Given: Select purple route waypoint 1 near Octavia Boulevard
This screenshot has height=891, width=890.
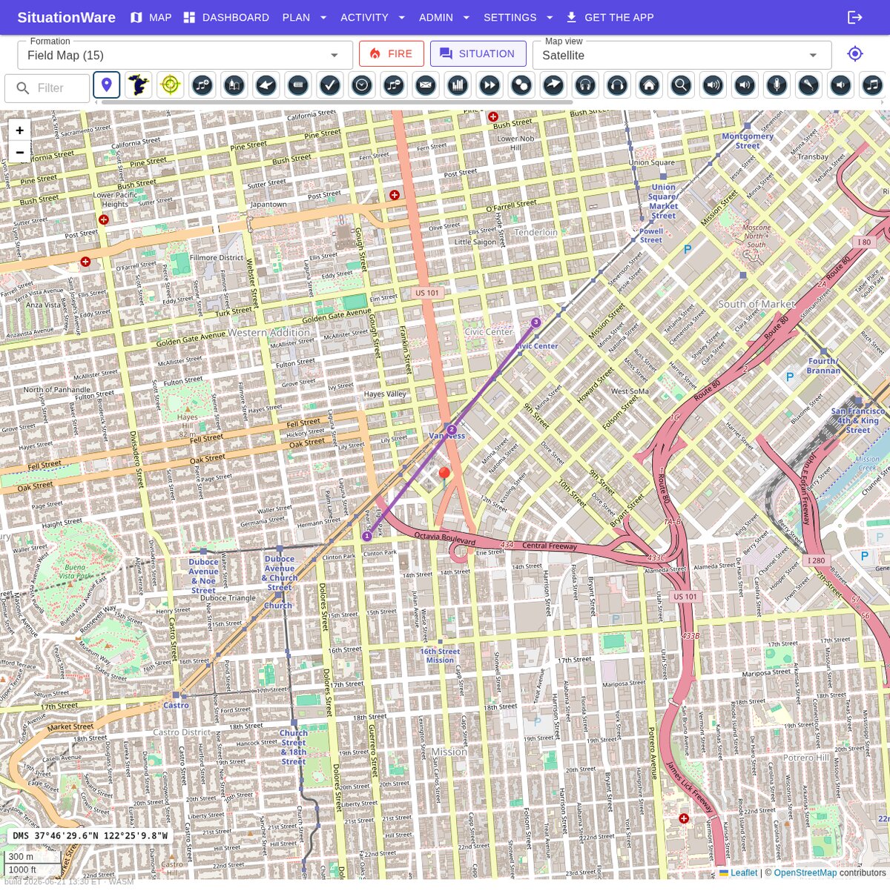Looking at the screenshot, I should pos(366,536).
